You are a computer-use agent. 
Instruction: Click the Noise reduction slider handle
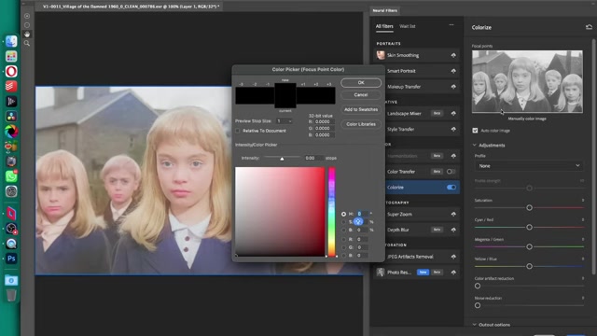click(x=478, y=305)
